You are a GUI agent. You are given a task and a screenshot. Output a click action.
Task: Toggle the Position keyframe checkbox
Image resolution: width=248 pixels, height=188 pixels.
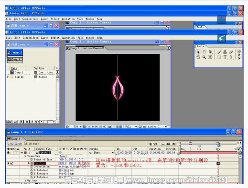click(11, 163)
